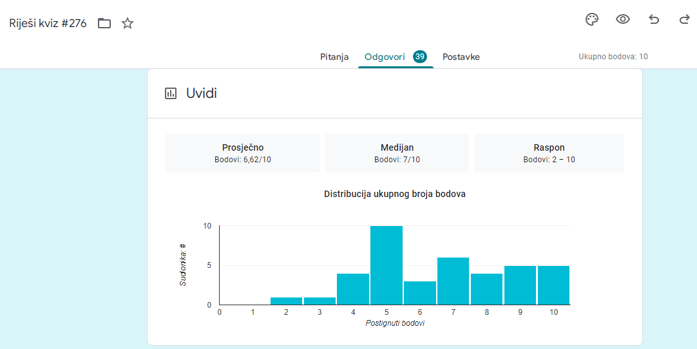697x349 pixels.
Task: Click the histogram bar for score 9
Action: coord(520,285)
